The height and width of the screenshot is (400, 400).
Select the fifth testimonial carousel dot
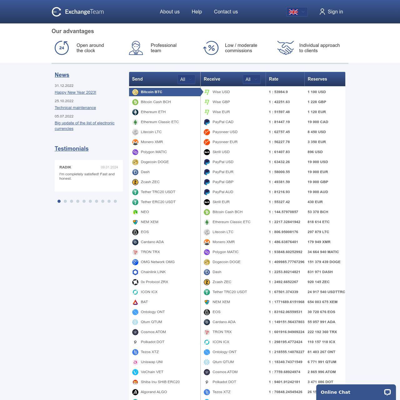pos(84,201)
